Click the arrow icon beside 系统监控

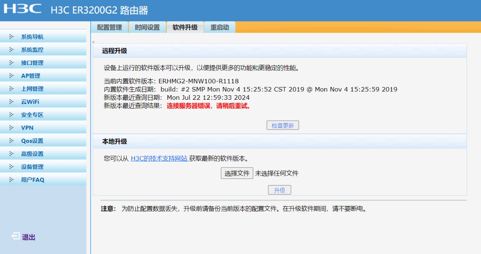[11, 49]
